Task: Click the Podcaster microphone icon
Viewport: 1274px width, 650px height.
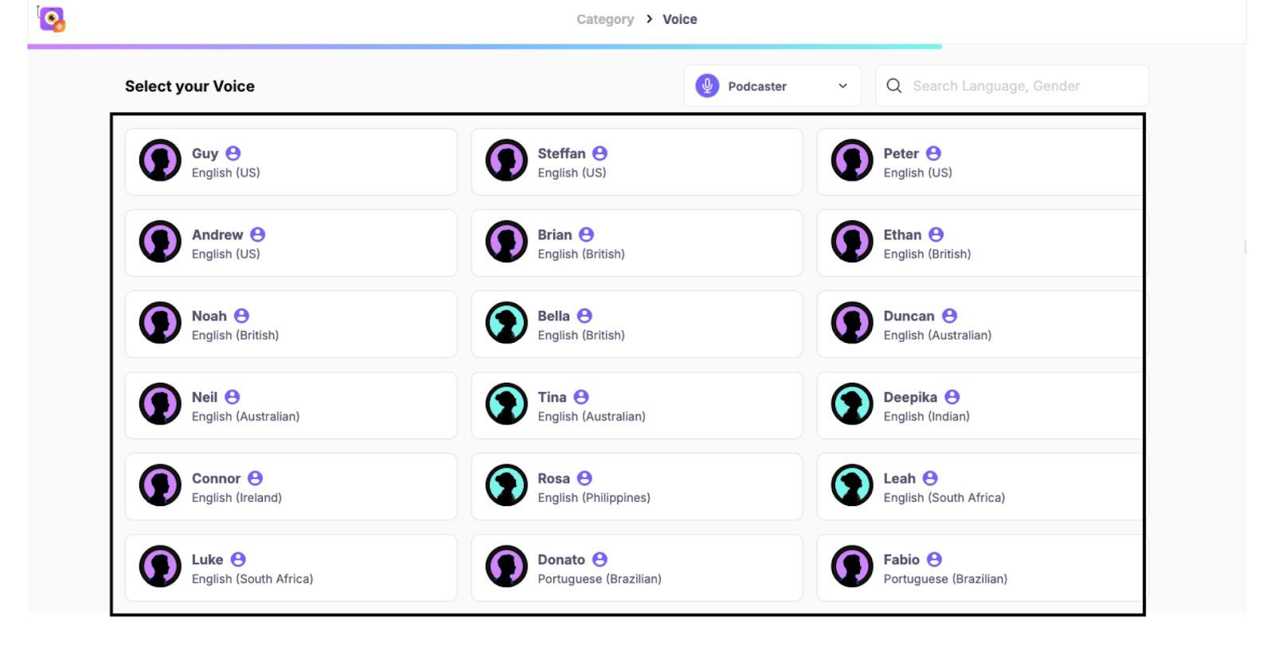Action: pyautogui.click(x=707, y=86)
